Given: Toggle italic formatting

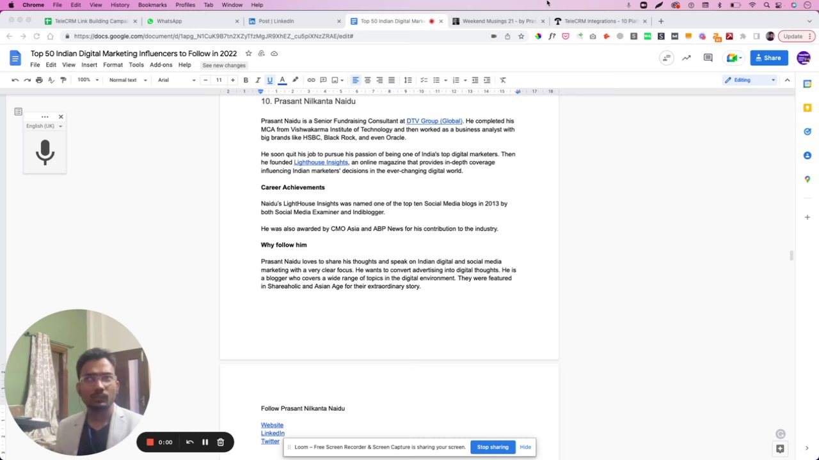Looking at the screenshot, I should (x=258, y=80).
